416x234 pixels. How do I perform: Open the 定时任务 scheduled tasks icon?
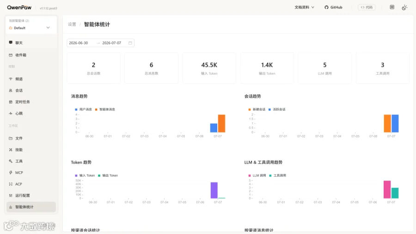tap(11, 102)
